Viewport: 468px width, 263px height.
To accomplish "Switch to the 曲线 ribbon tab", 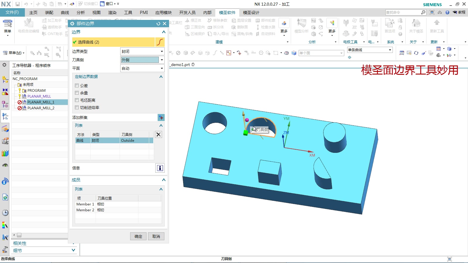I will [x=65, y=13].
